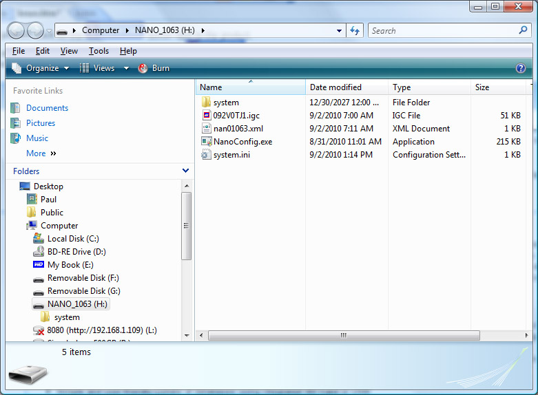Select Desktop in folder tree
The image size is (538, 395).
tap(48, 186)
